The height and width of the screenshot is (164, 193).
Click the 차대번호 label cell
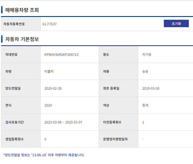[x=21, y=55]
